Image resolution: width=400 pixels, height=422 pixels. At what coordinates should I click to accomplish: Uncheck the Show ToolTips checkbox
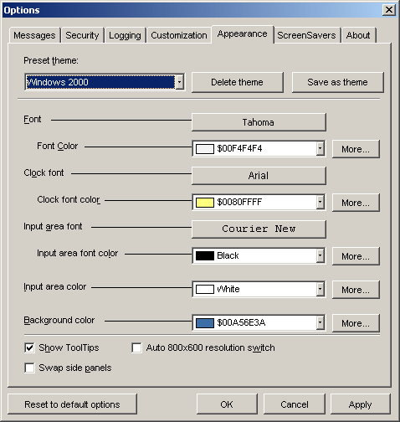click(x=29, y=347)
